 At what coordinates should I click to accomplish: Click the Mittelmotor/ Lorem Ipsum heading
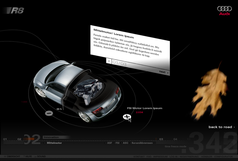coord(114,34)
